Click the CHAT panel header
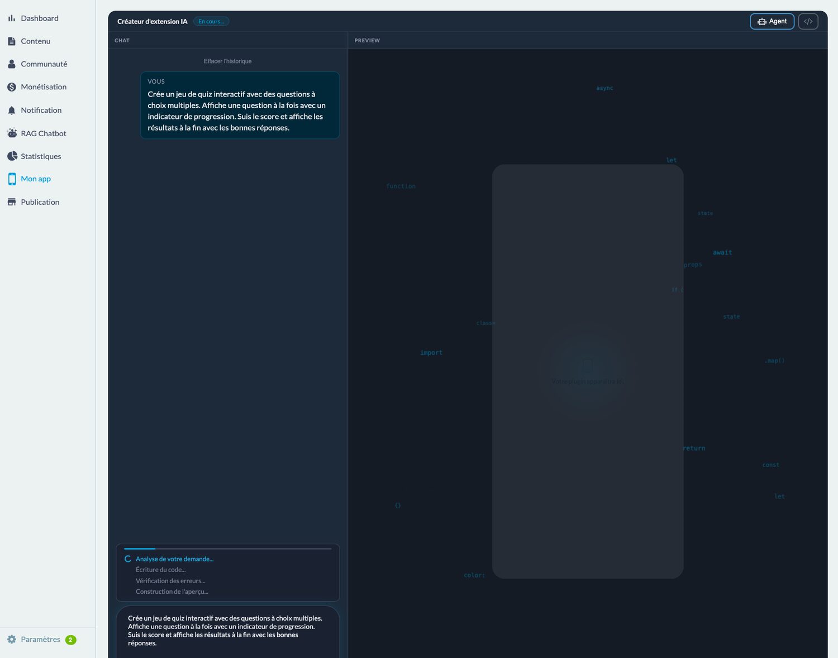This screenshot has width=838, height=658. (x=122, y=41)
